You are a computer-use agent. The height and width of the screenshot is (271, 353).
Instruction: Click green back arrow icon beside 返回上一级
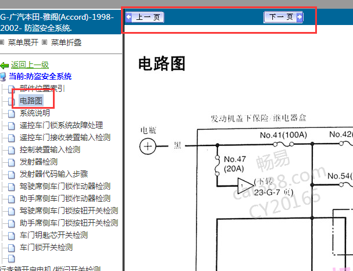tap(5, 66)
